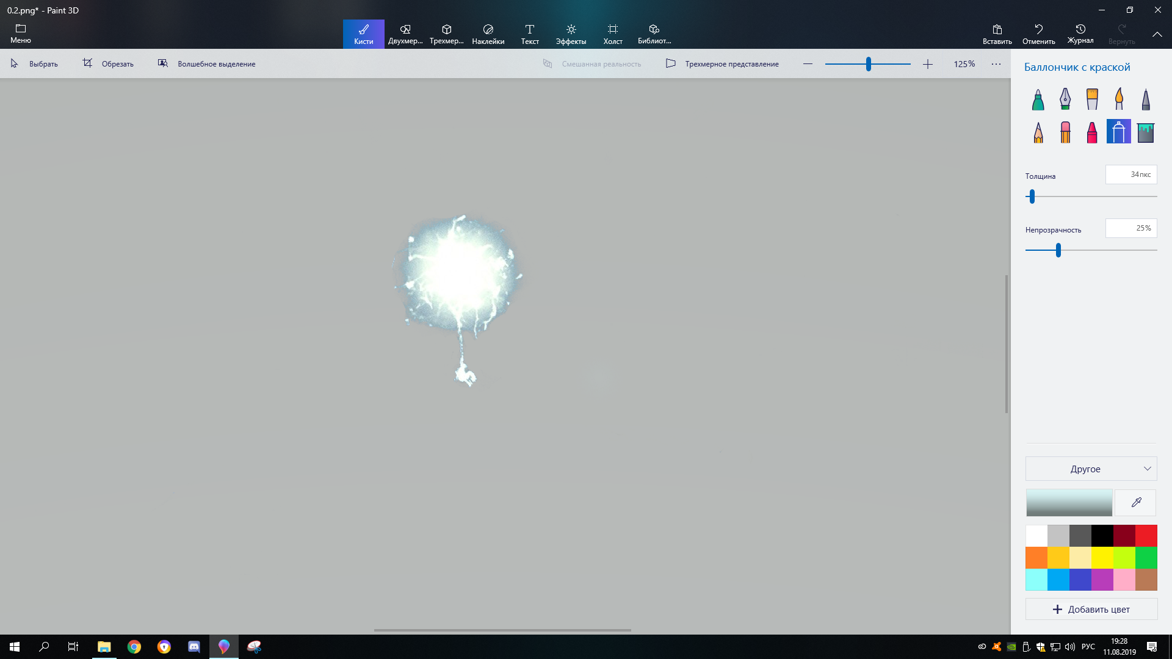1172x659 pixels.
Task: Open the three-dots more options menu
Action: click(996, 63)
